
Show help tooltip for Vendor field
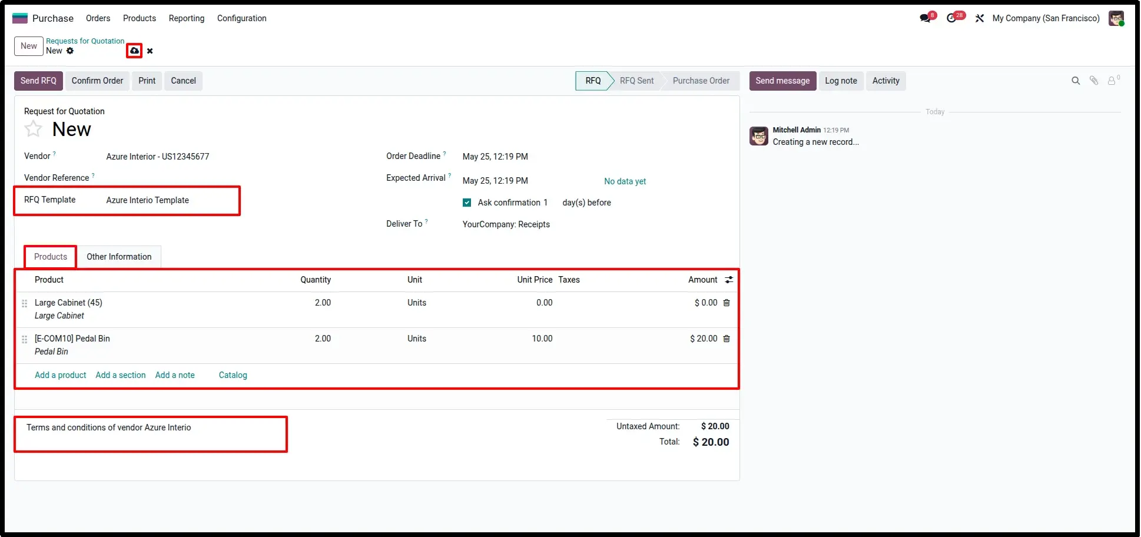point(55,154)
